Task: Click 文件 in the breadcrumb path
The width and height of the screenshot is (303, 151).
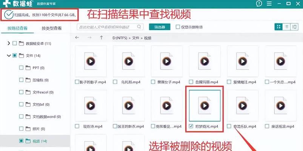Action: pos(136,38)
